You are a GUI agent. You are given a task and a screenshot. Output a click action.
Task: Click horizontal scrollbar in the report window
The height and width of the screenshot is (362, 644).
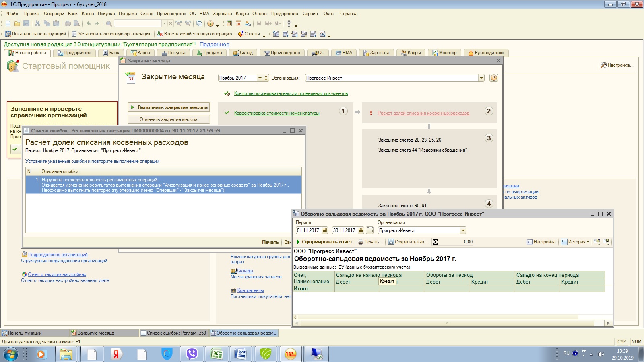tap(447, 323)
